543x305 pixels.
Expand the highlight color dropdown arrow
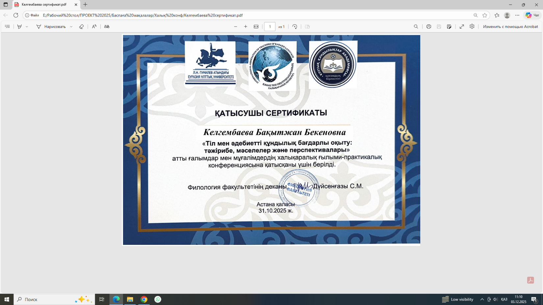click(x=27, y=27)
